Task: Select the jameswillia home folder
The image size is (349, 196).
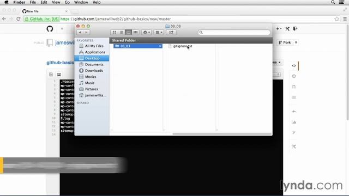Action: click(92, 95)
